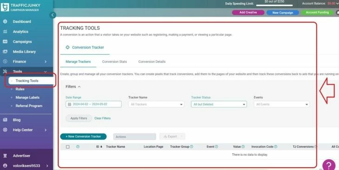Open Dashboard from the sidebar

coord(22,22)
